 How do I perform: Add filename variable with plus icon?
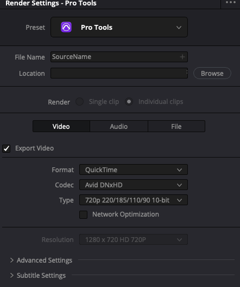pyautogui.click(x=182, y=57)
